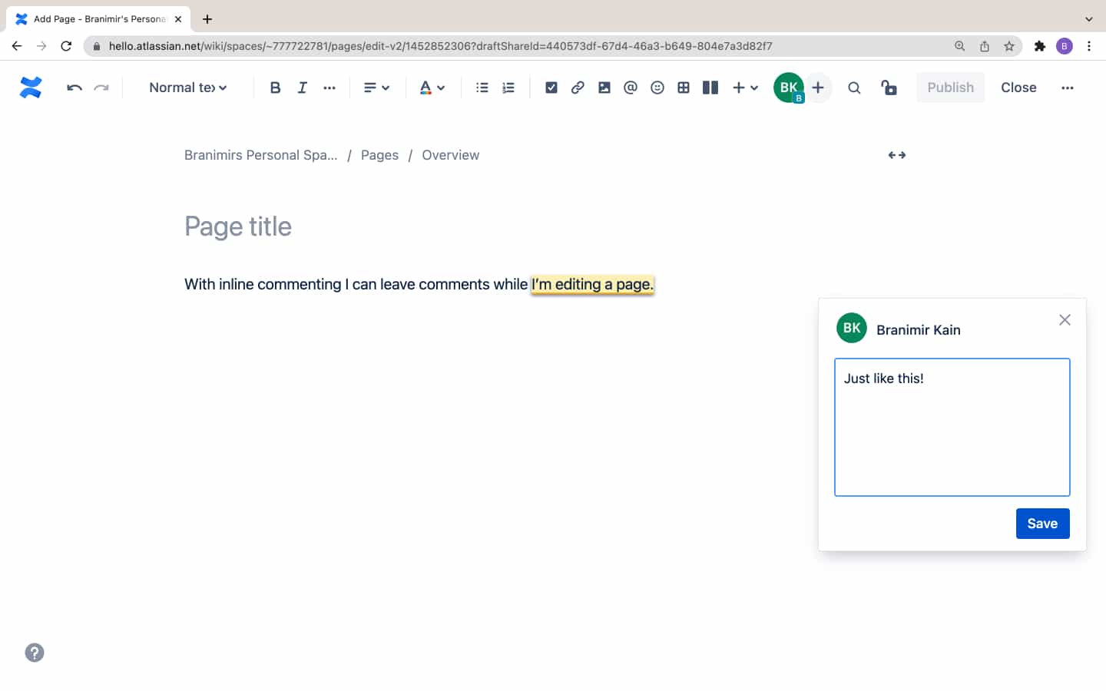Open the Overview breadcrumb link
1106x691 pixels.
coord(450,154)
